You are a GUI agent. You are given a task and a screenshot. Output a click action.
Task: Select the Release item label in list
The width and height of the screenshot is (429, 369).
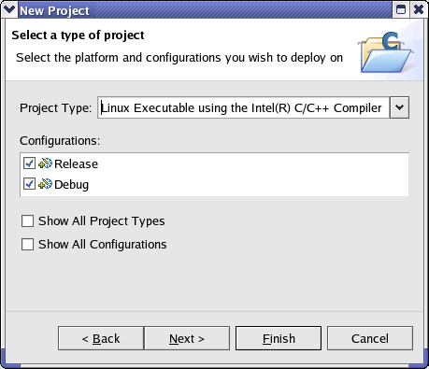pyautogui.click(x=76, y=164)
